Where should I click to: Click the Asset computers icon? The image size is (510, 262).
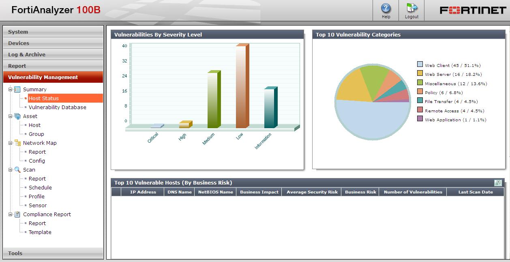point(17,116)
